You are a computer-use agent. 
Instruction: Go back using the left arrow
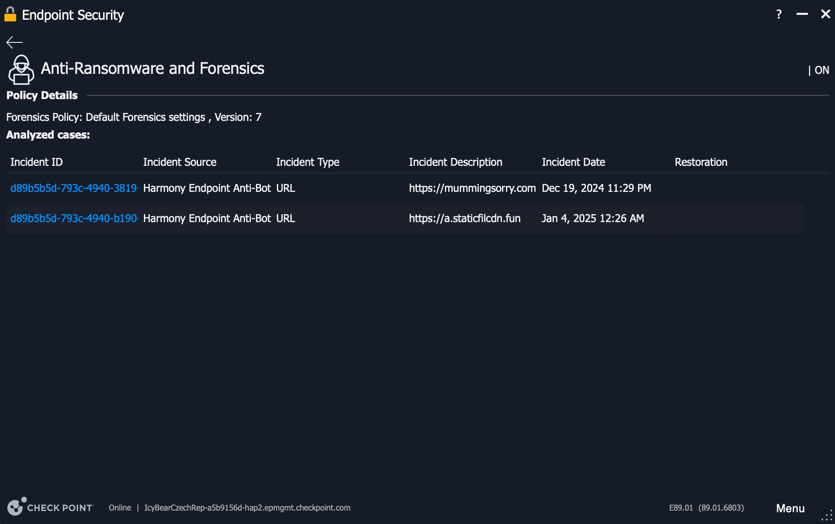14,42
